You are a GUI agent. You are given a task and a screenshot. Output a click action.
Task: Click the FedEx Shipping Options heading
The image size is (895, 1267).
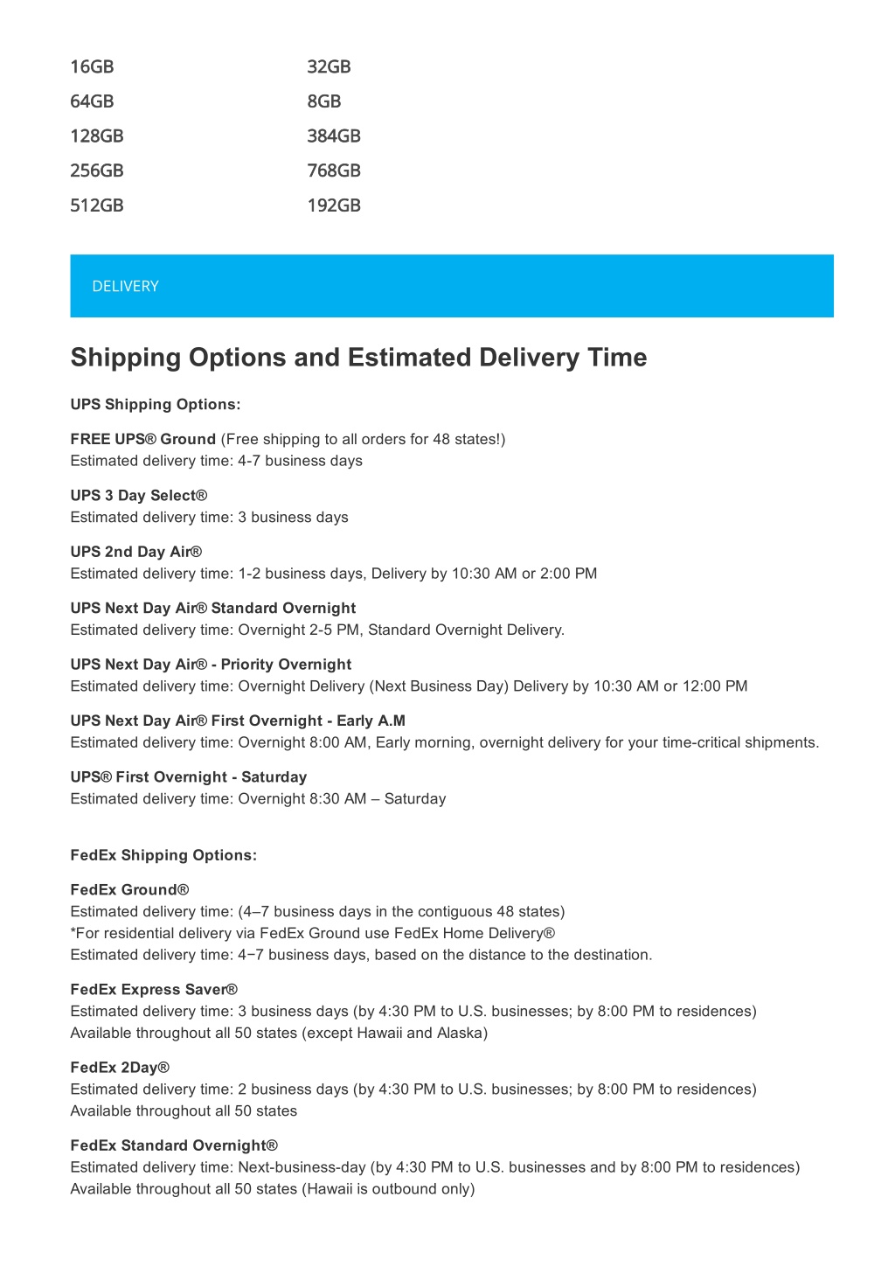pos(163,855)
